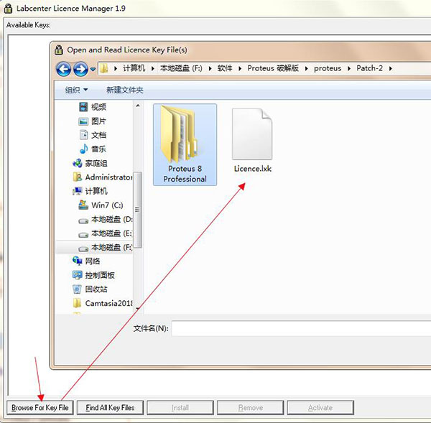The image size is (431, 423).
Task: Select 视频 in navigation pane
Action: click(x=93, y=106)
